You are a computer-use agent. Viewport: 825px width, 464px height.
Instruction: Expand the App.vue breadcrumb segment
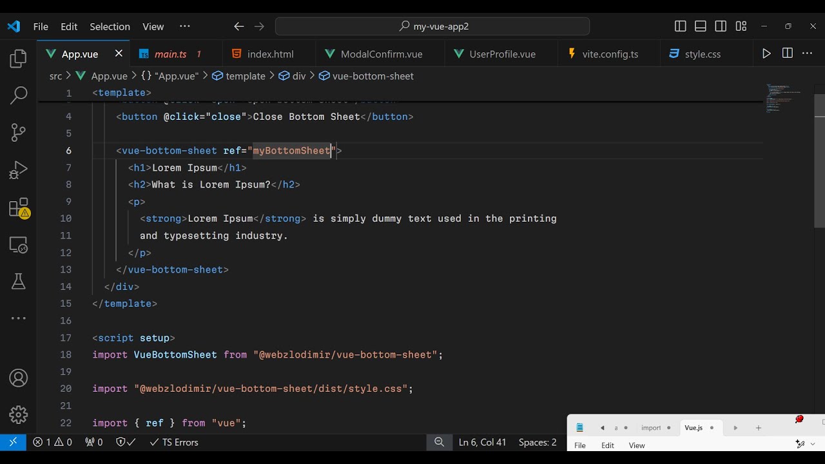pos(102,76)
